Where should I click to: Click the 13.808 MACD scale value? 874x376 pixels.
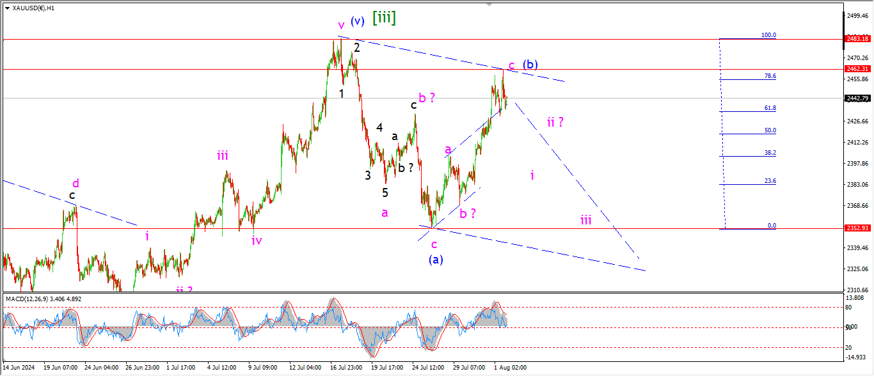click(855, 298)
